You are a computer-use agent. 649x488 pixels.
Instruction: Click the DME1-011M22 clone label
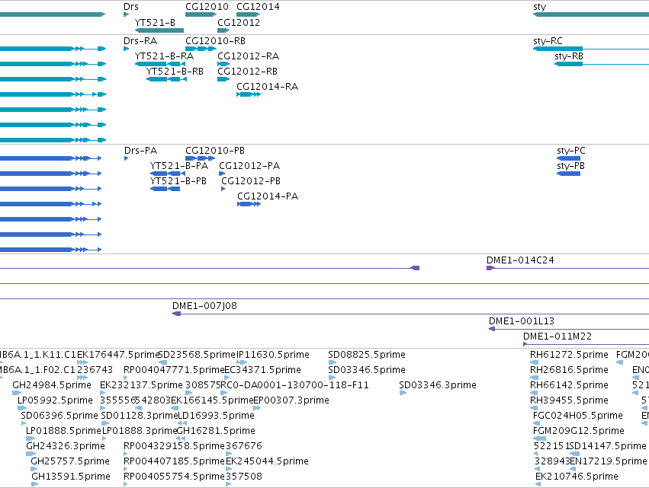[557, 336]
